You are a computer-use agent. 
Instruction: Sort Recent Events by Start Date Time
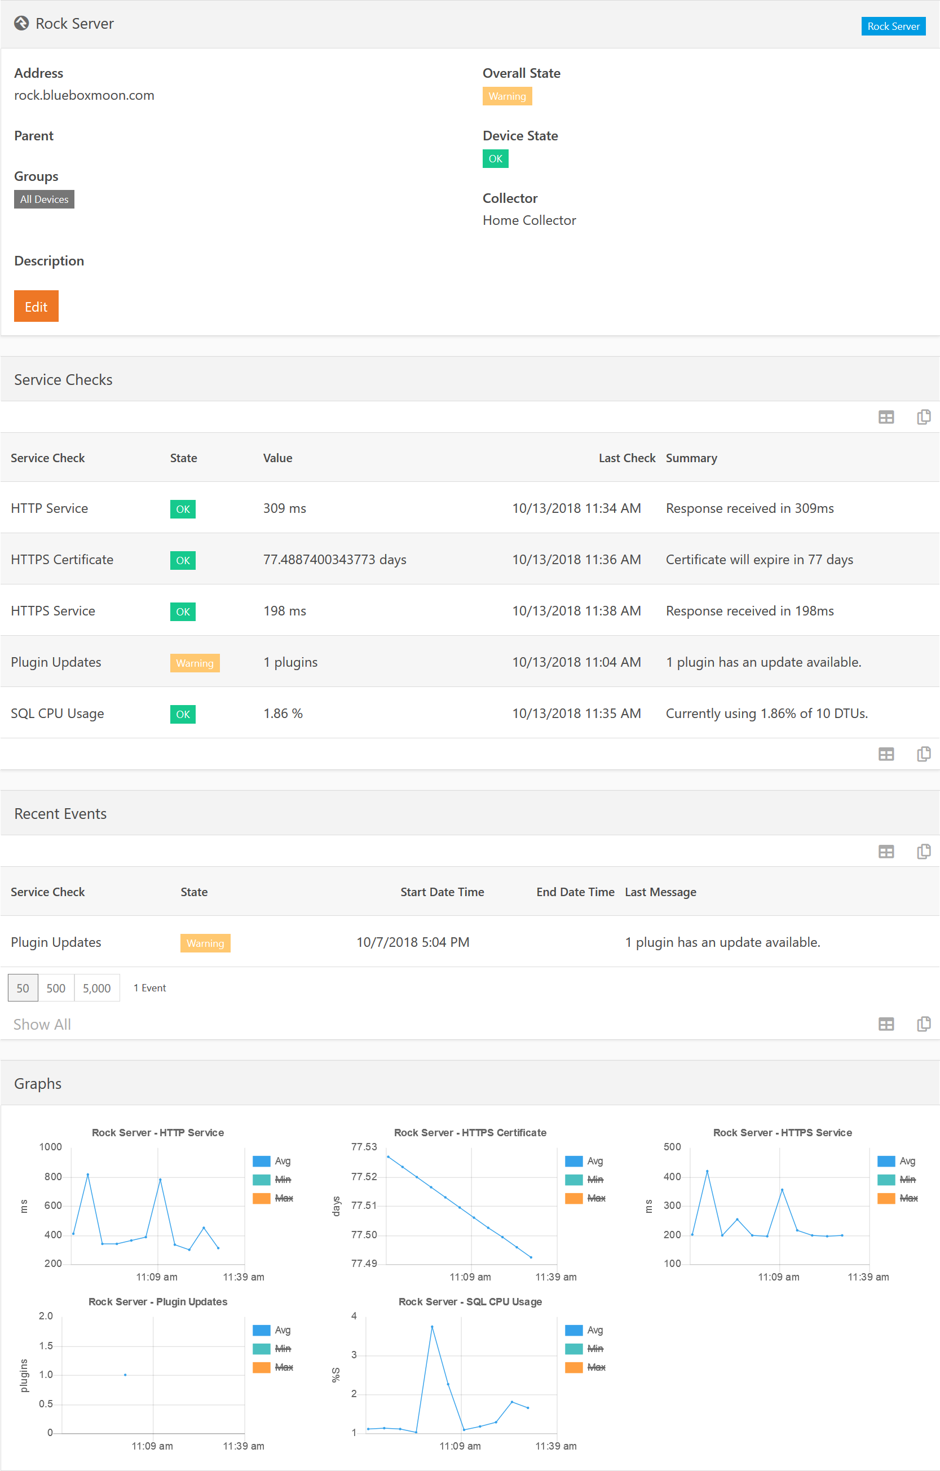tap(442, 892)
